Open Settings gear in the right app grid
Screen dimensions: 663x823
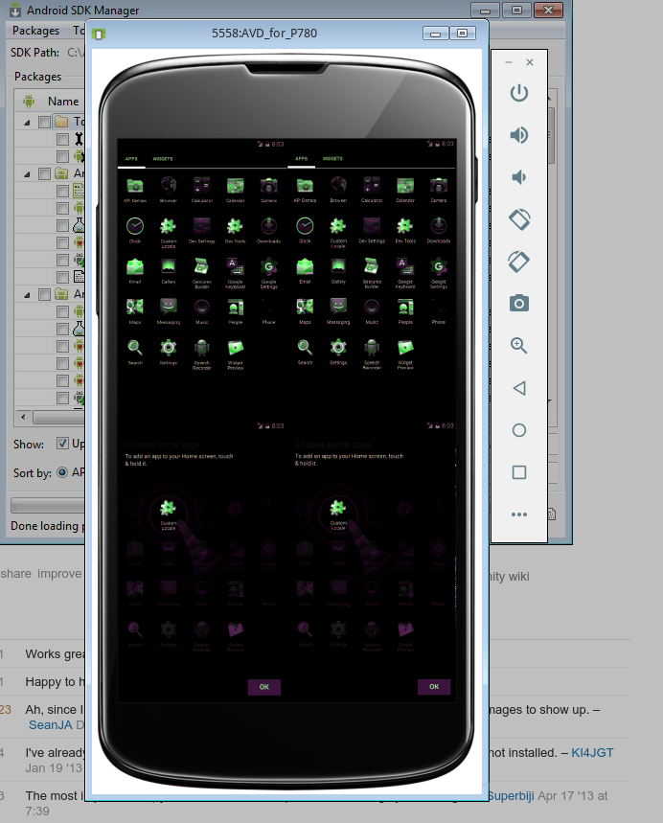338,352
